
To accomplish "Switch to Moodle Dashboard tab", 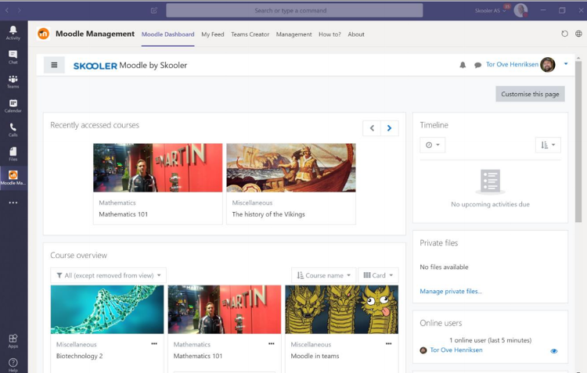I will point(167,34).
